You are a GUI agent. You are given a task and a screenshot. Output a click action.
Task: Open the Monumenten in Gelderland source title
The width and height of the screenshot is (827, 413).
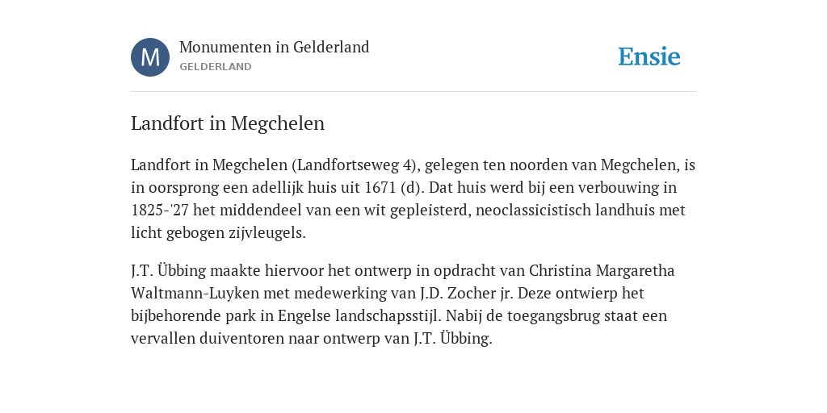click(275, 47)
